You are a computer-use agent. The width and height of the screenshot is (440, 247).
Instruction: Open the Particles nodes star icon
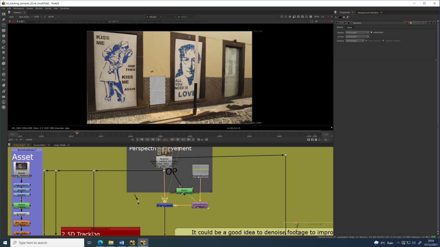point(3,69)
